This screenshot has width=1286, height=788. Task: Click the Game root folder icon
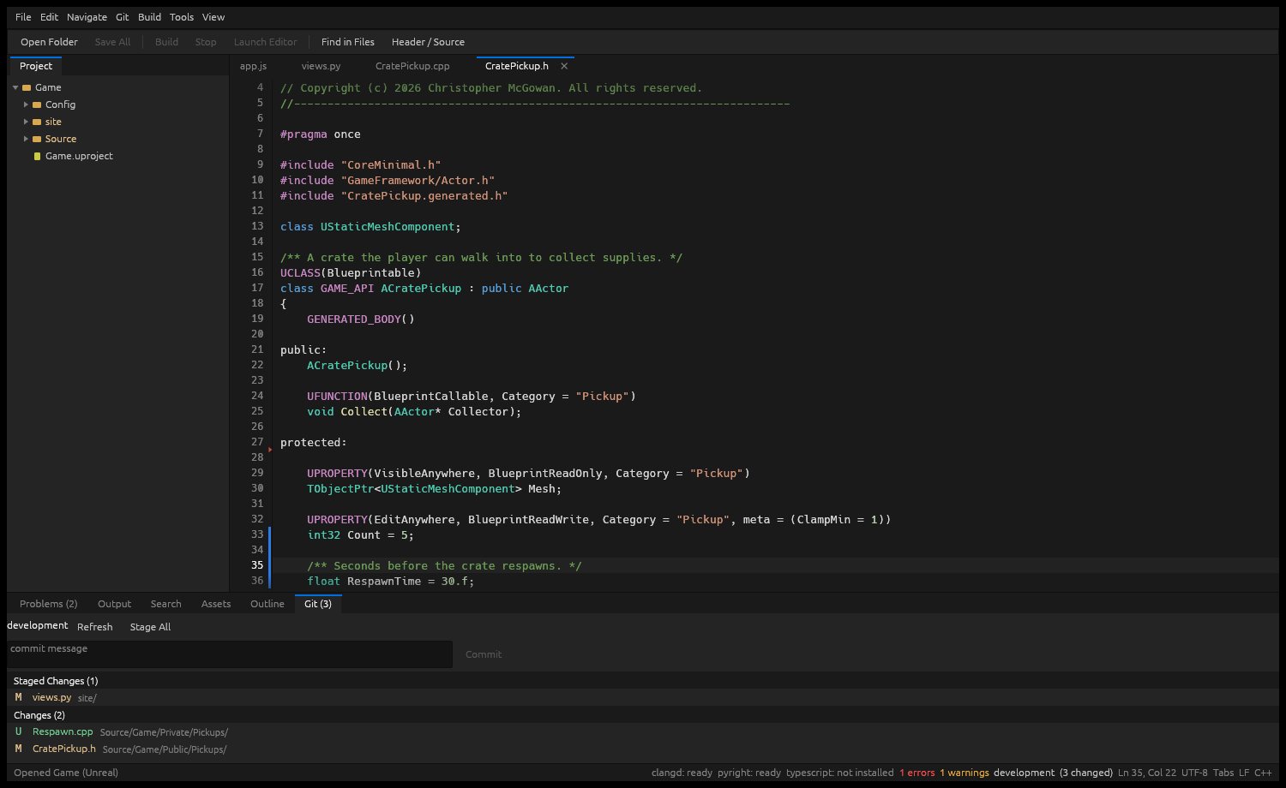coord(27,87)
